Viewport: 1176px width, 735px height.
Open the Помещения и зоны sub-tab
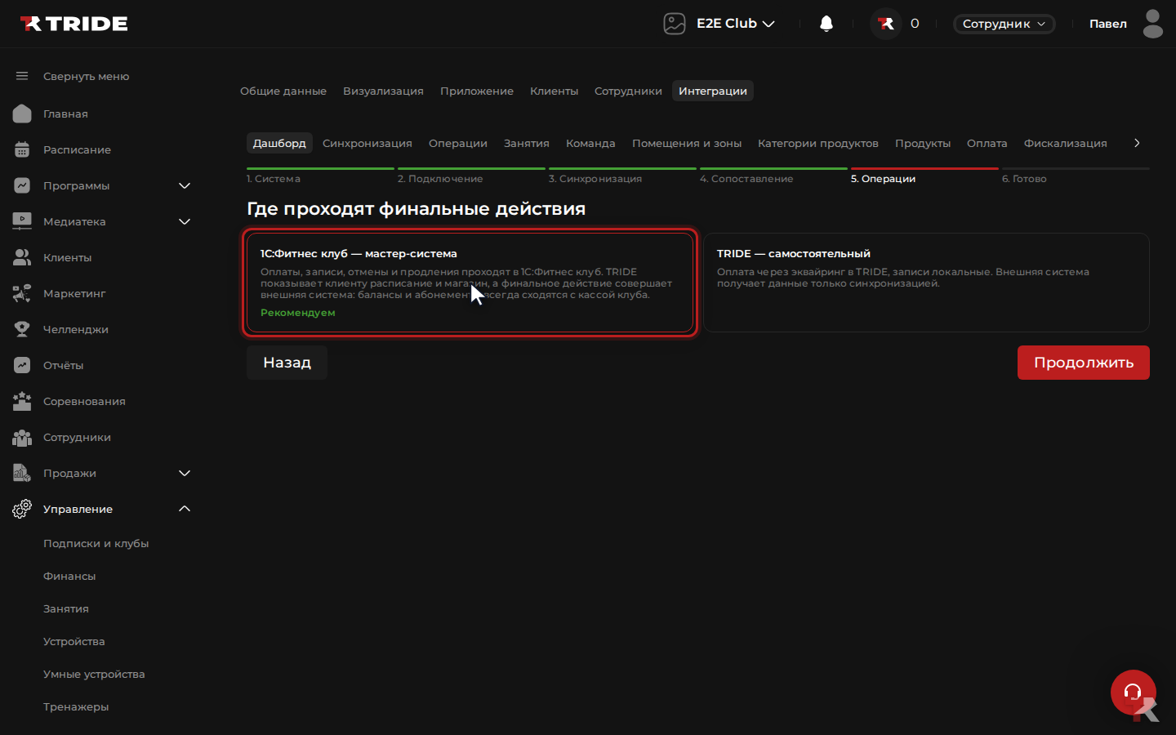(687, 143)
